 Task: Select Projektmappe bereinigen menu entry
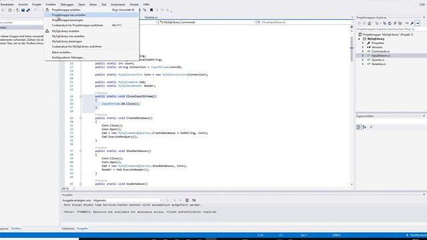92,20
